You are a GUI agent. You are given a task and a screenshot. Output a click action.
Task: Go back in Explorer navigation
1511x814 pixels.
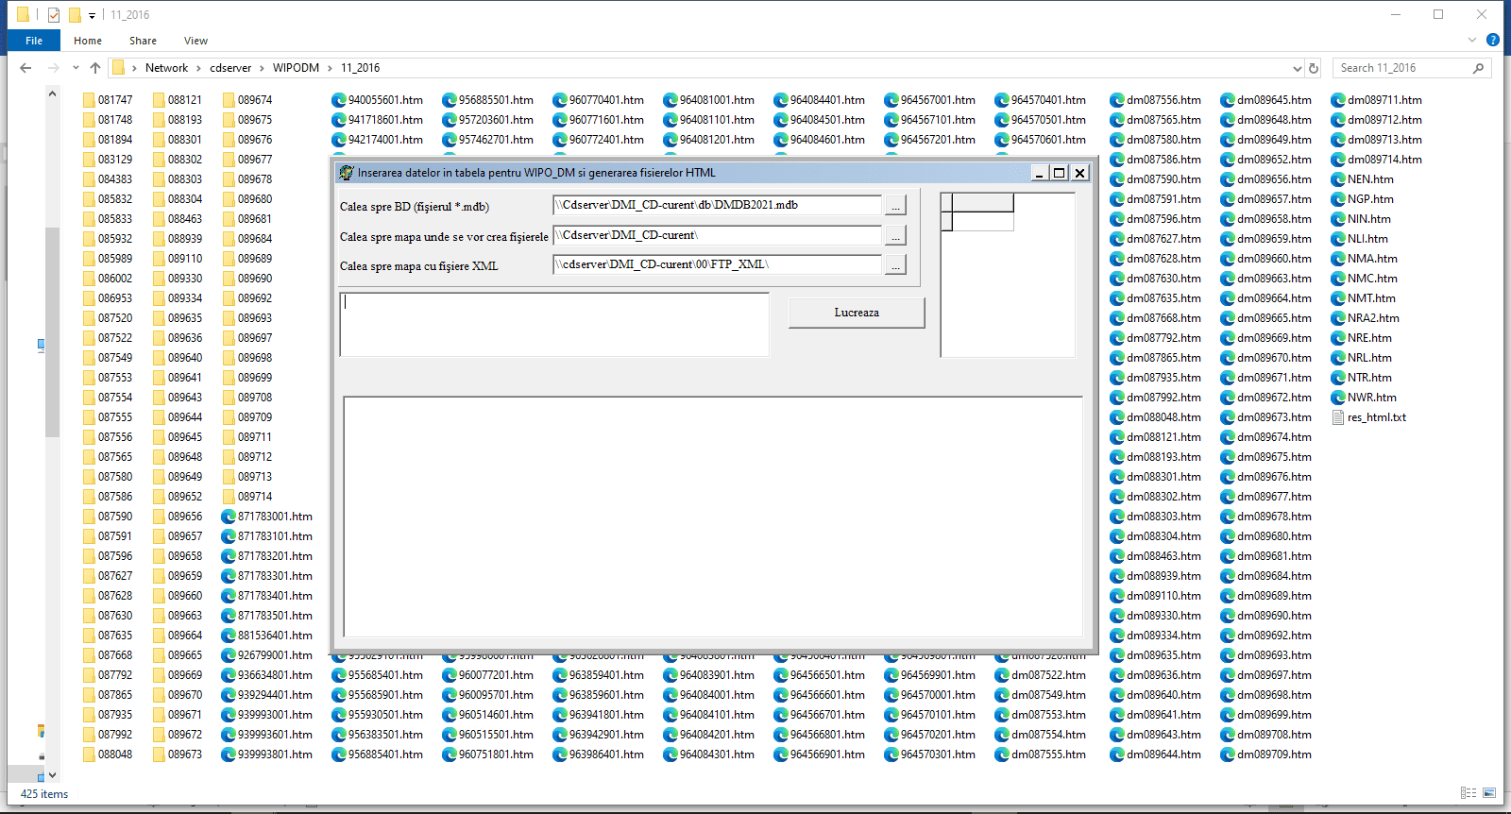[x=25, y=68]
